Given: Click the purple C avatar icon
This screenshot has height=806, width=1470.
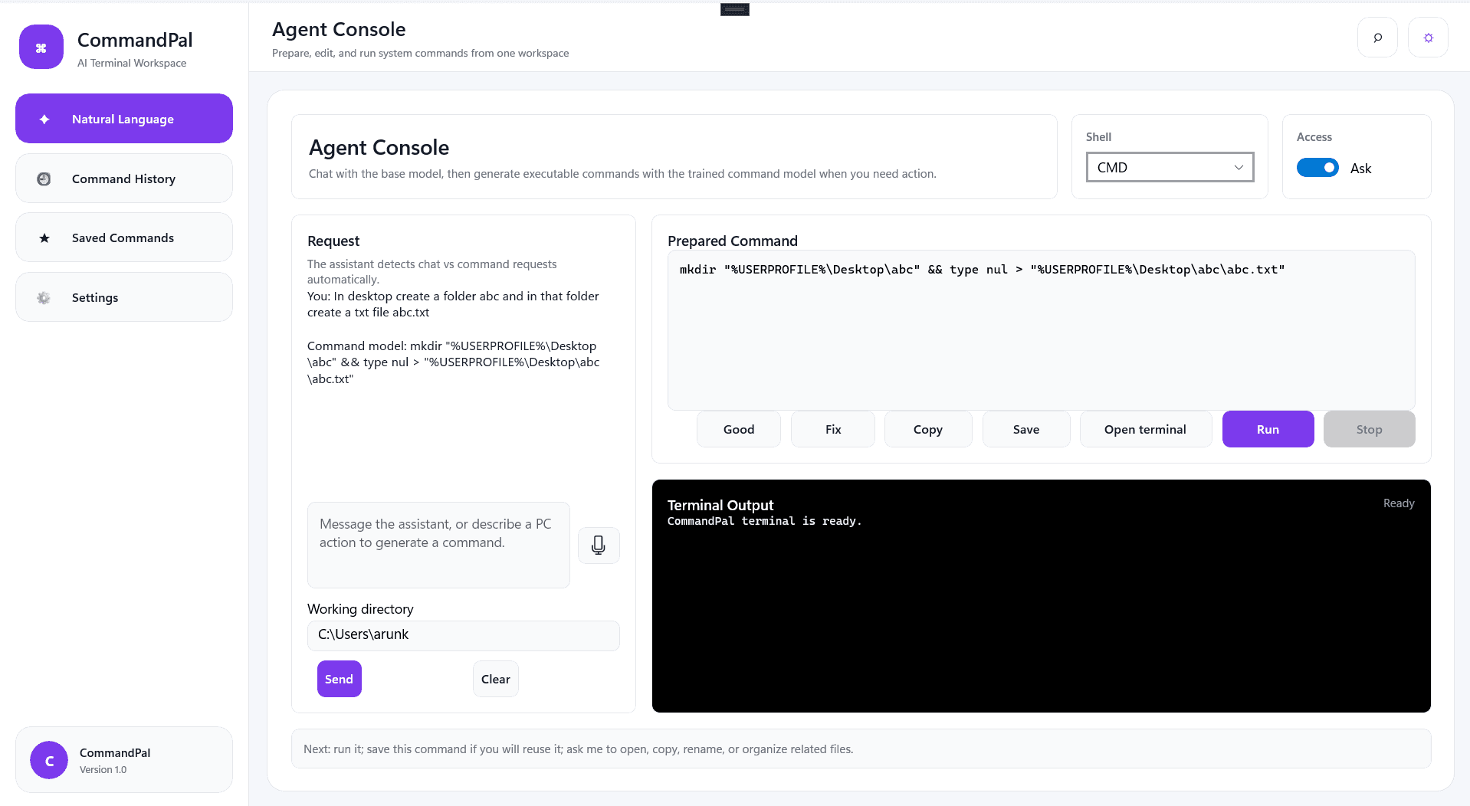Looking at the screenshot, I should pos(49,760).
